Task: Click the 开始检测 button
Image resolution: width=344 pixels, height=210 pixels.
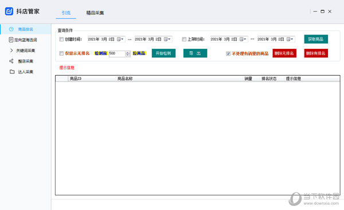Action: coord(163,53)
